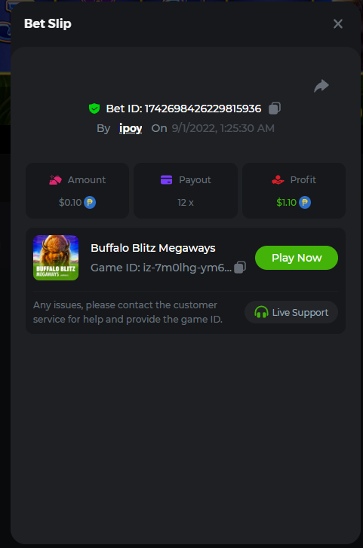Click the green headphones support icon

tap(261, 312)
